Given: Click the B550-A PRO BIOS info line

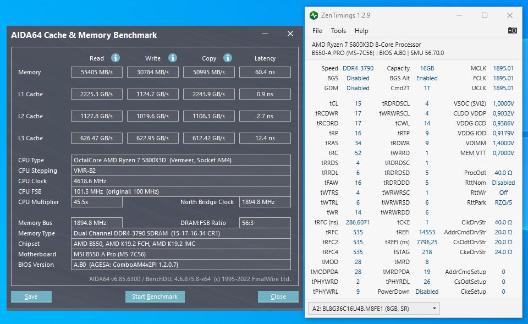Looking at the screenshot, I should 378,53.
